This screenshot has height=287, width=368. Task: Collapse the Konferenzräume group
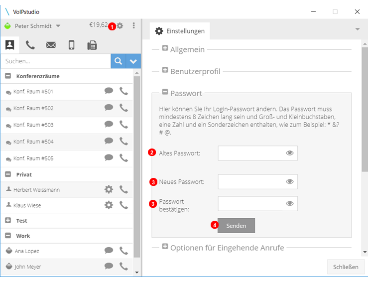tap(8, 76)
